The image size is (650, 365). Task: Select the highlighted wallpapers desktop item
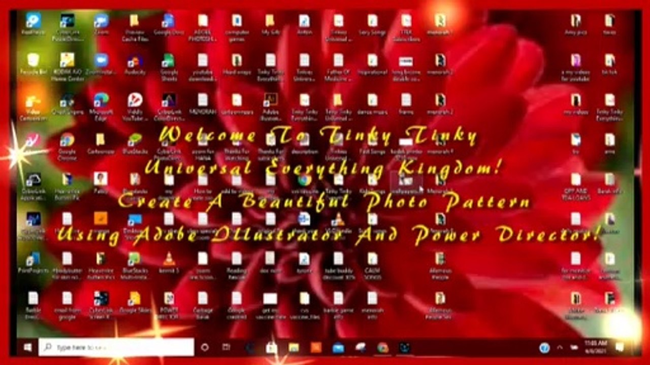pyautogui.click(x=406, y=183)
